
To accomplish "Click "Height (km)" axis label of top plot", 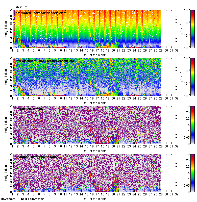I will 6,29.
